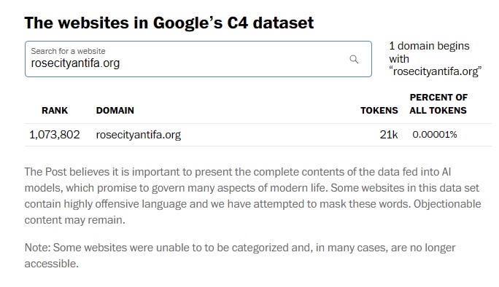499x287 pixels.
Task: Click the PERCENT OF ALL TOKENS header
Action: [x=438, y=103]
